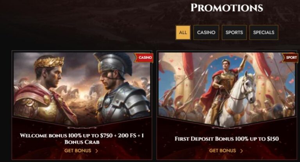The height and width of the screenshot is (162, 300).
Task: Click the laurel-crowned emperor in the casino banner
Action: click(46, 90)
